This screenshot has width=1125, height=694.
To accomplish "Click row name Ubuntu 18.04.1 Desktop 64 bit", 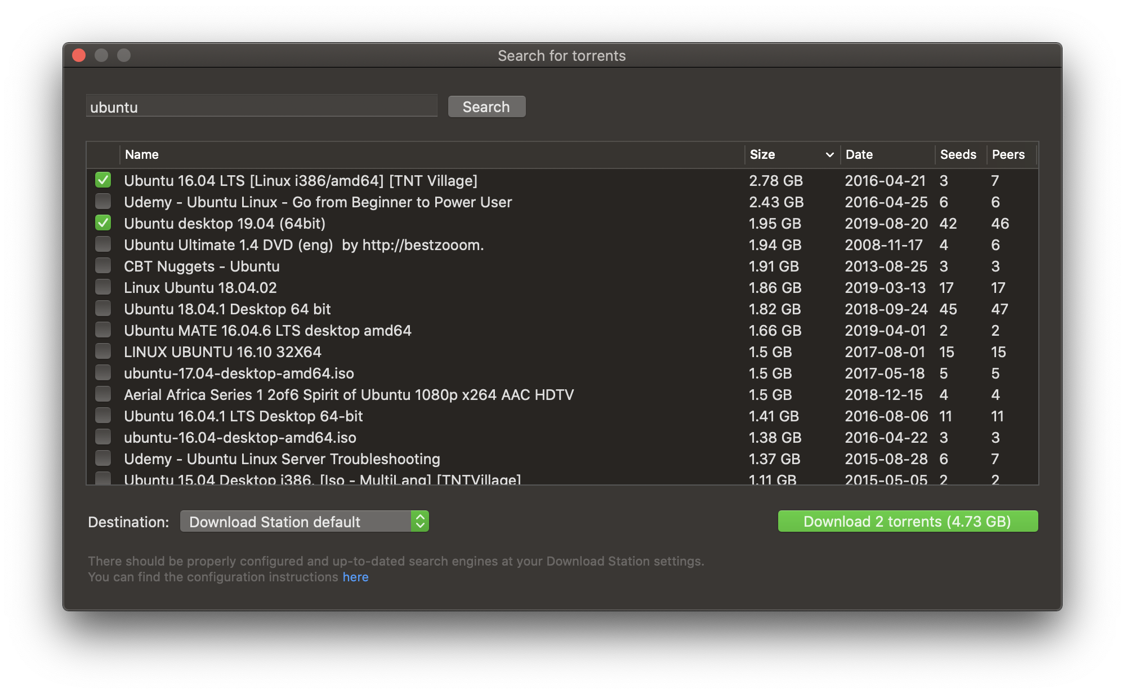I will 227,309.
